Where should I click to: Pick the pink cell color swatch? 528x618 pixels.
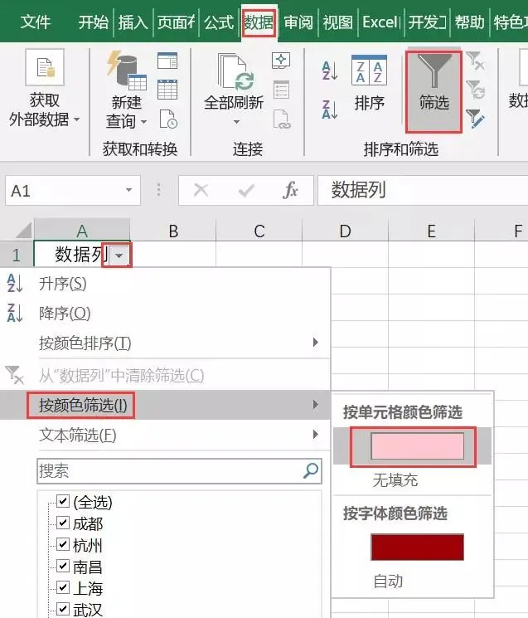pos(418,445)
